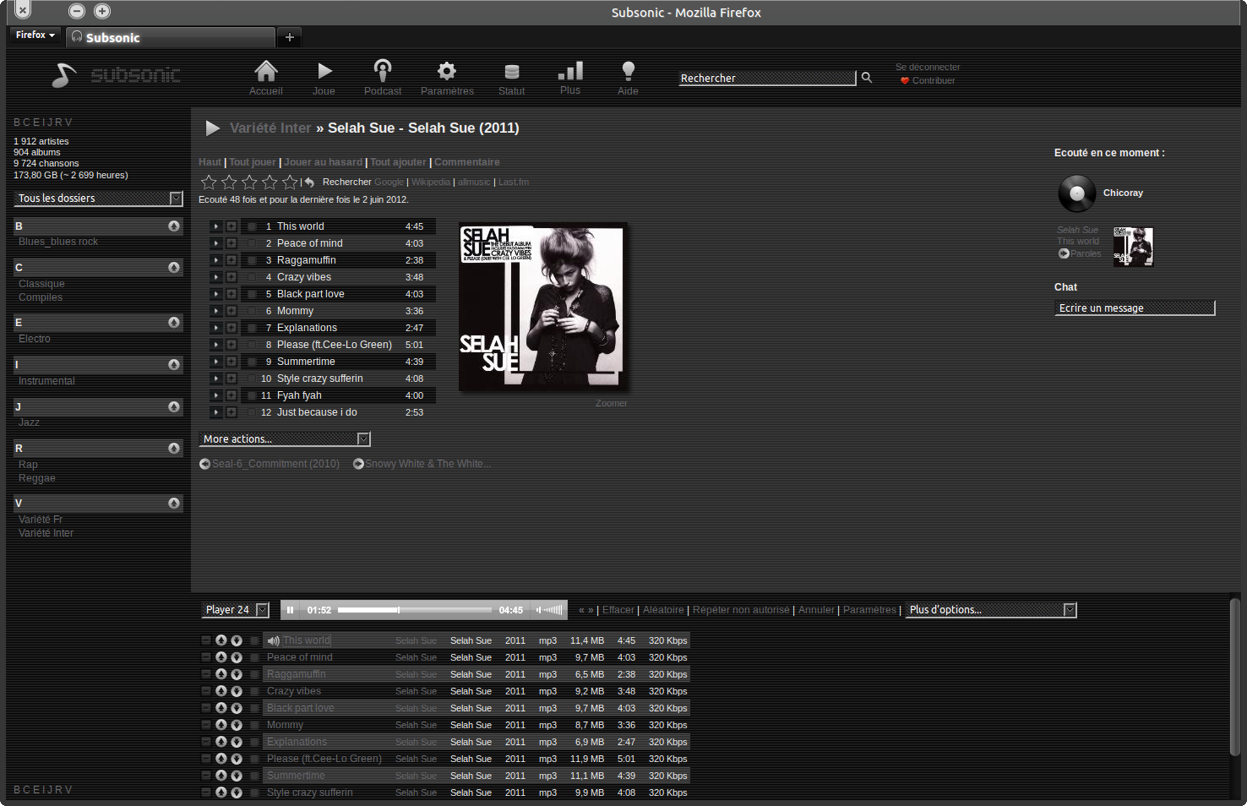Check playlist box for Style crazy sufferin
This screenshot has height=806, width=1247.
tap(254, 792)
